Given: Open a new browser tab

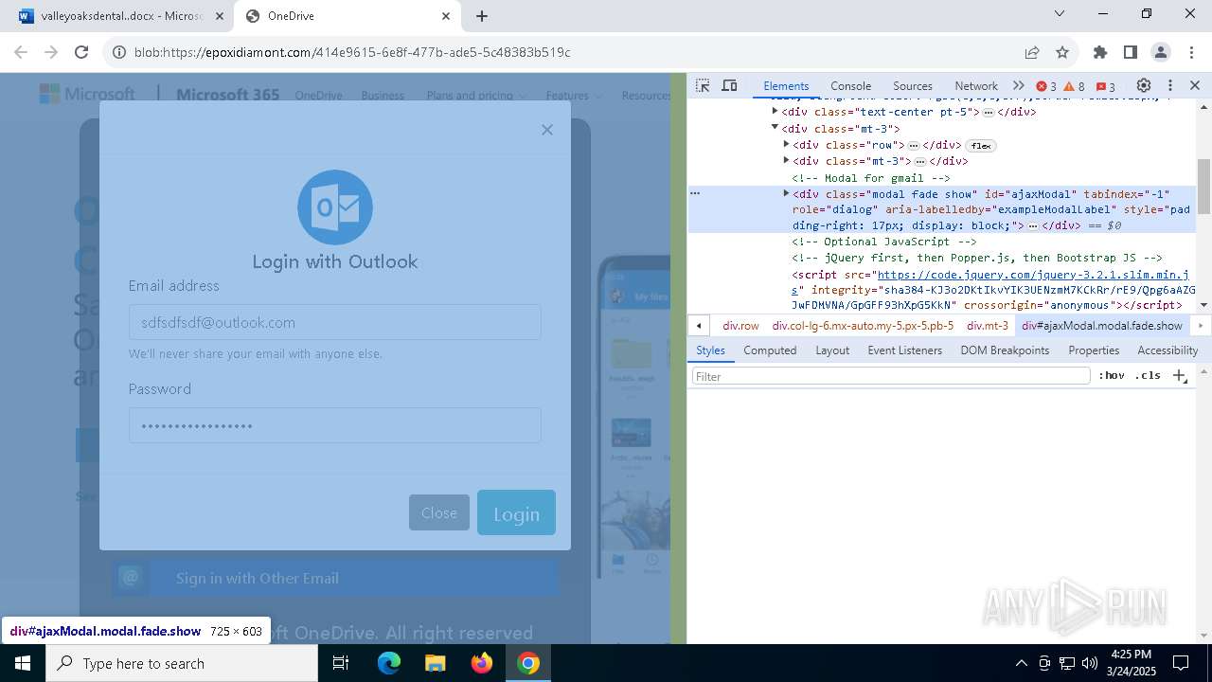Looking at the screenshot, I should coord(482,16).
